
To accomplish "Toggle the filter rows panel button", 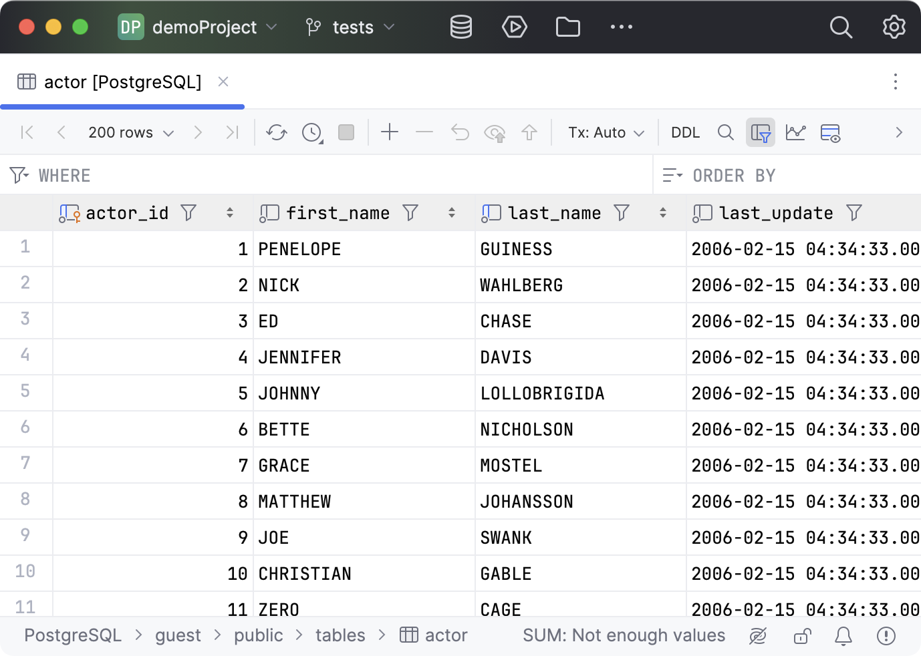I will [x=760, y=132].
